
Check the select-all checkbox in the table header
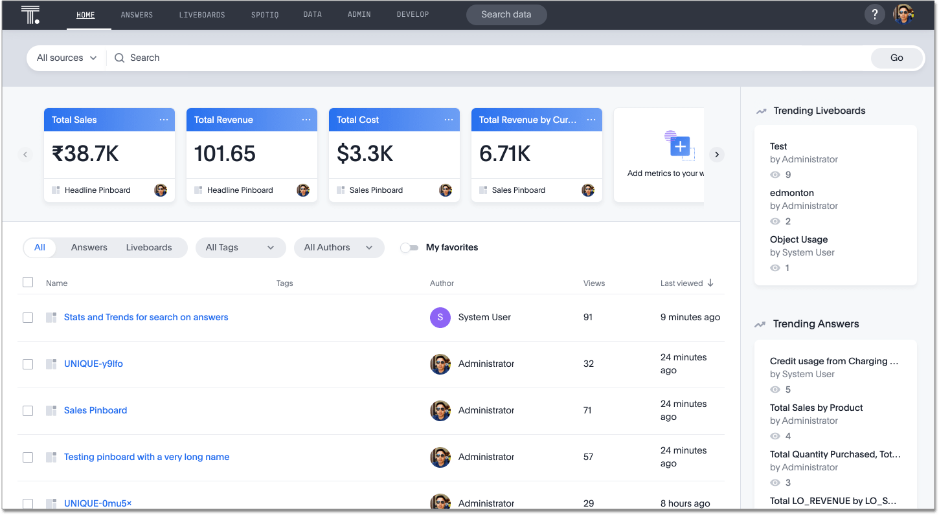28,282
